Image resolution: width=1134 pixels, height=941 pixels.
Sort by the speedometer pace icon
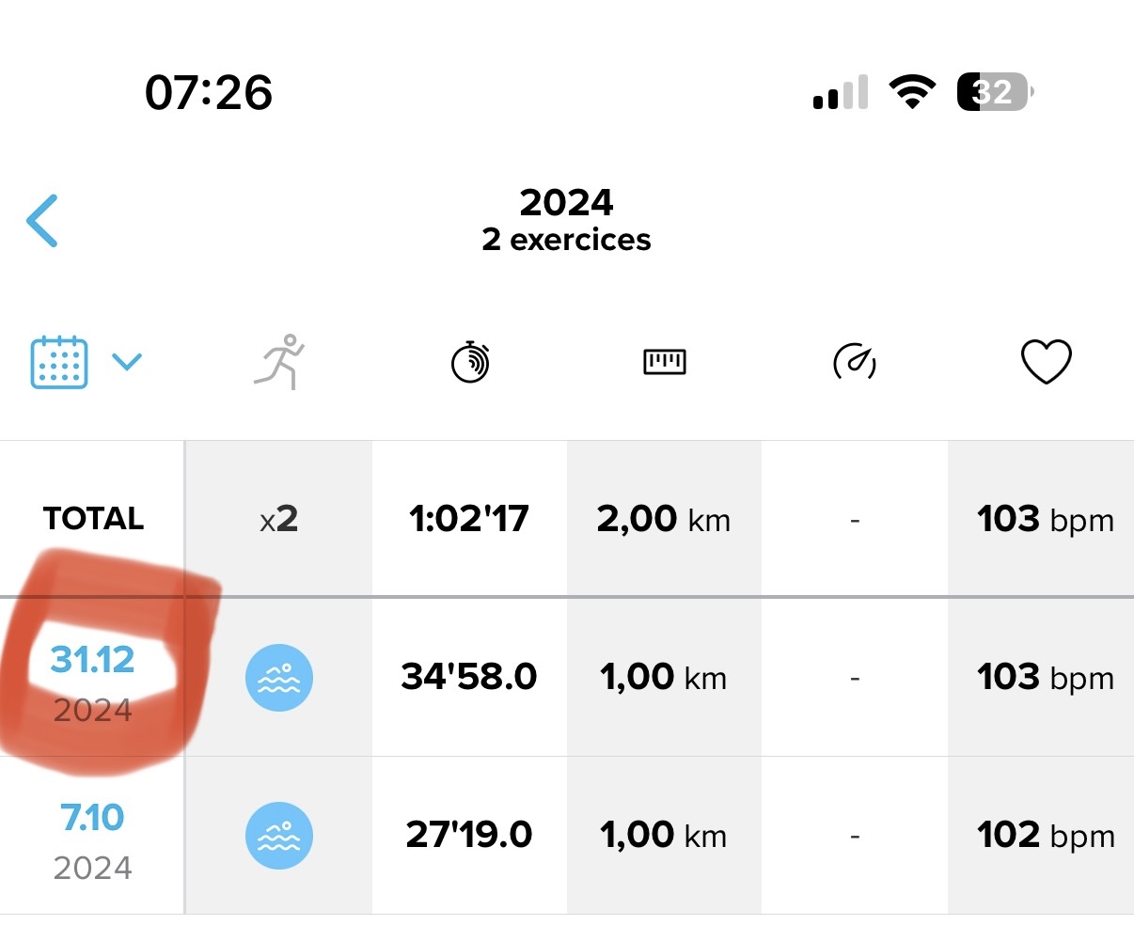[x=855, y=362]
